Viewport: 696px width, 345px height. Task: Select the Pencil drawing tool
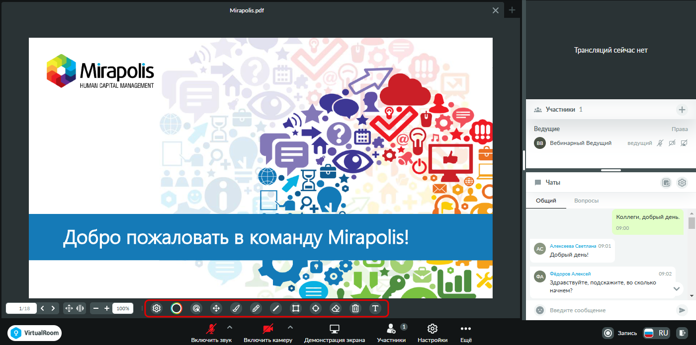(256, 308)
